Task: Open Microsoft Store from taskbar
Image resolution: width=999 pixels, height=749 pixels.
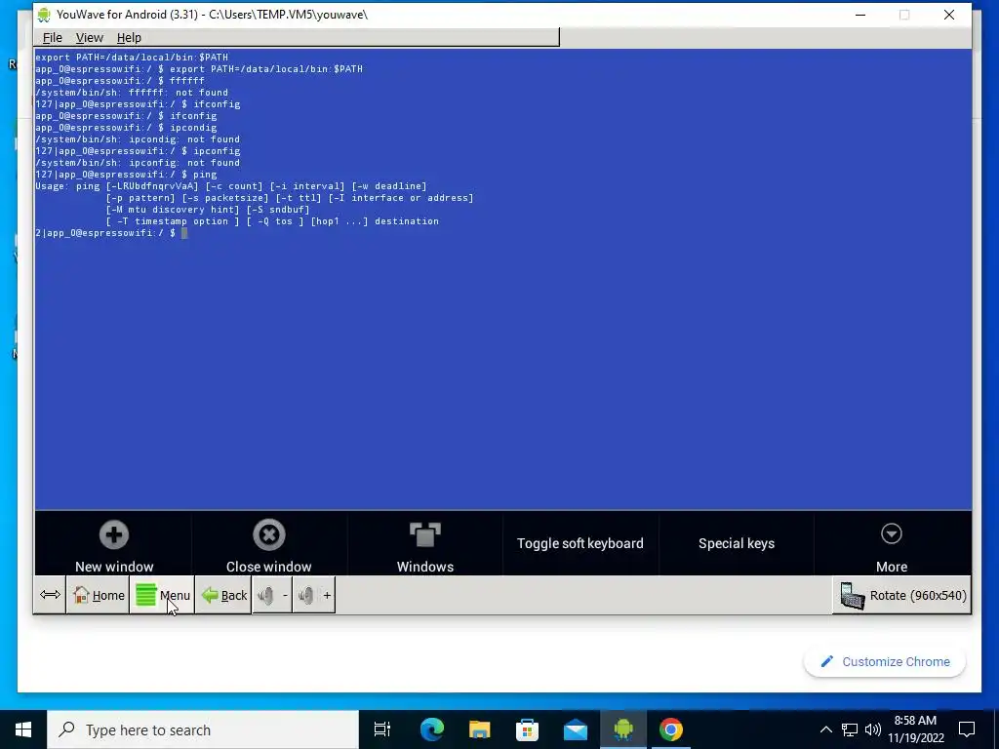Action: point(527,729)
